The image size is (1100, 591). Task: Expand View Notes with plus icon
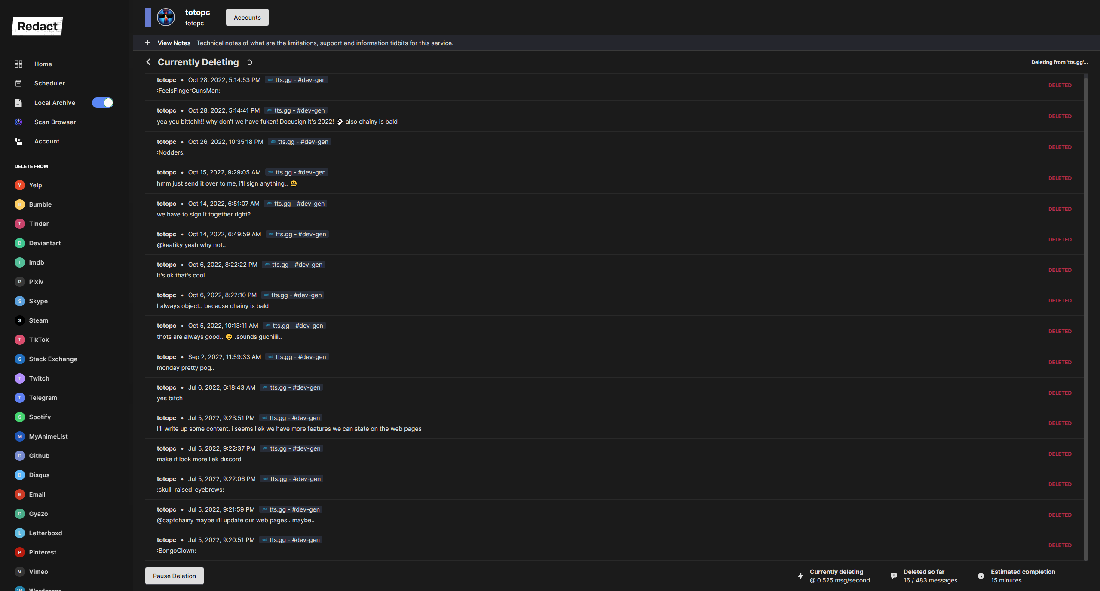(x=147, y=43)
